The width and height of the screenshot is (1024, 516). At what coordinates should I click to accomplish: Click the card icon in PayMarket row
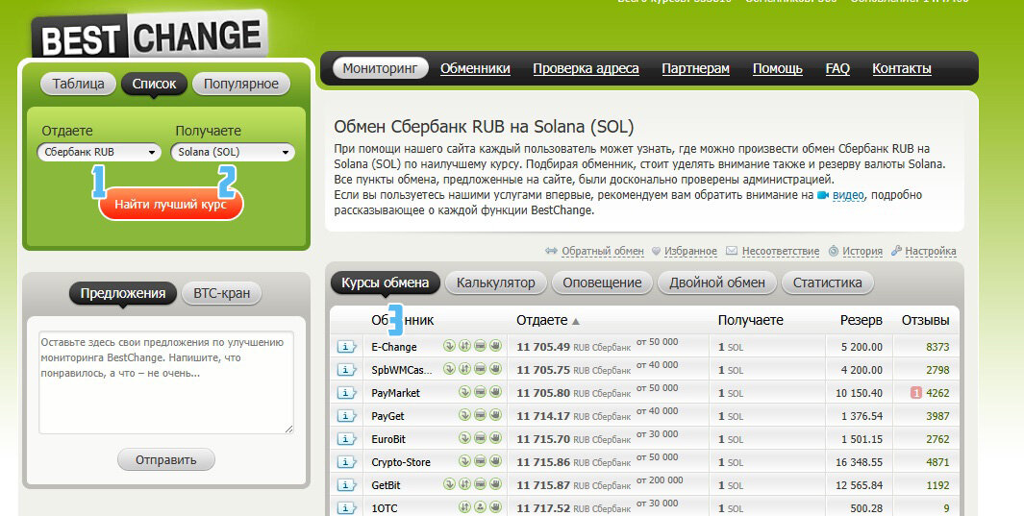point(480,391)
